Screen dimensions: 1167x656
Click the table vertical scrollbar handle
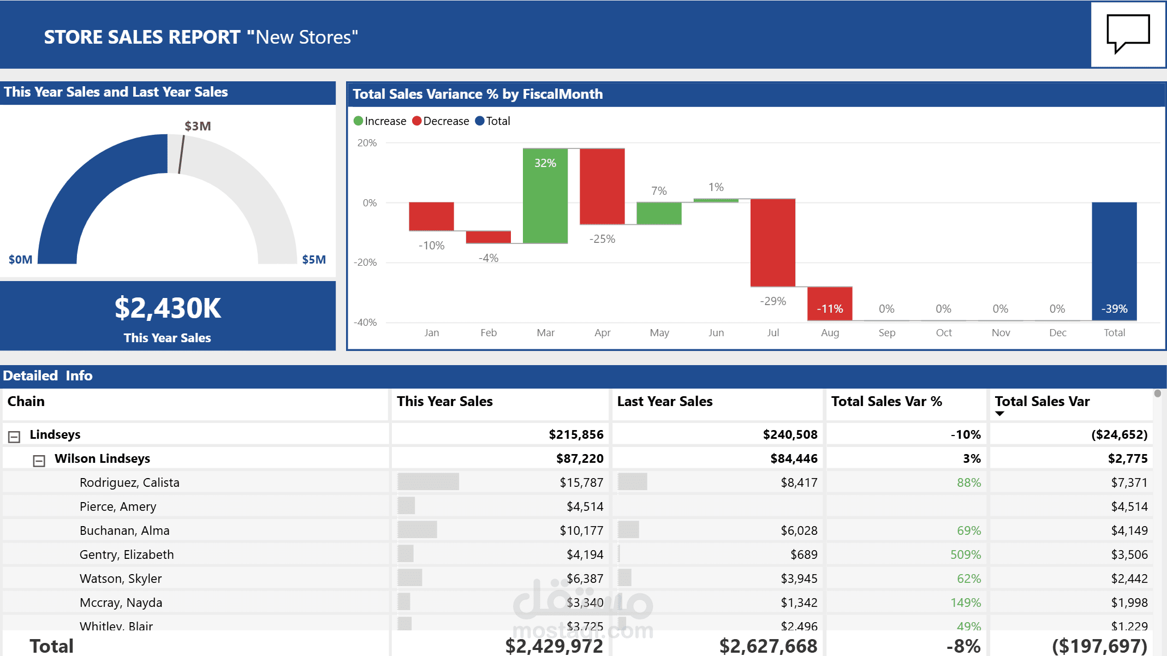pos(1157,393)
